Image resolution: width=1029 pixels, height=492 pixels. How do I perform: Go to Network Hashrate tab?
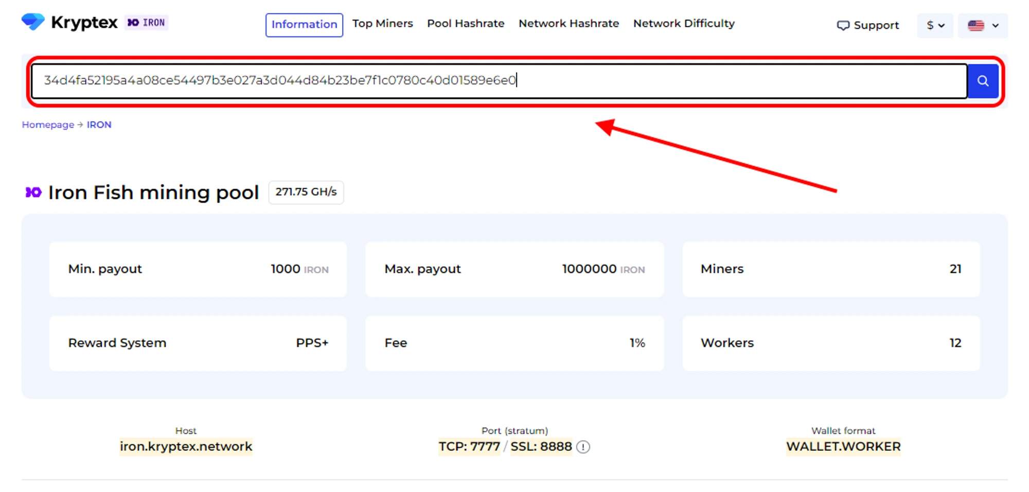pyautogui.click(x=569, y=24)
